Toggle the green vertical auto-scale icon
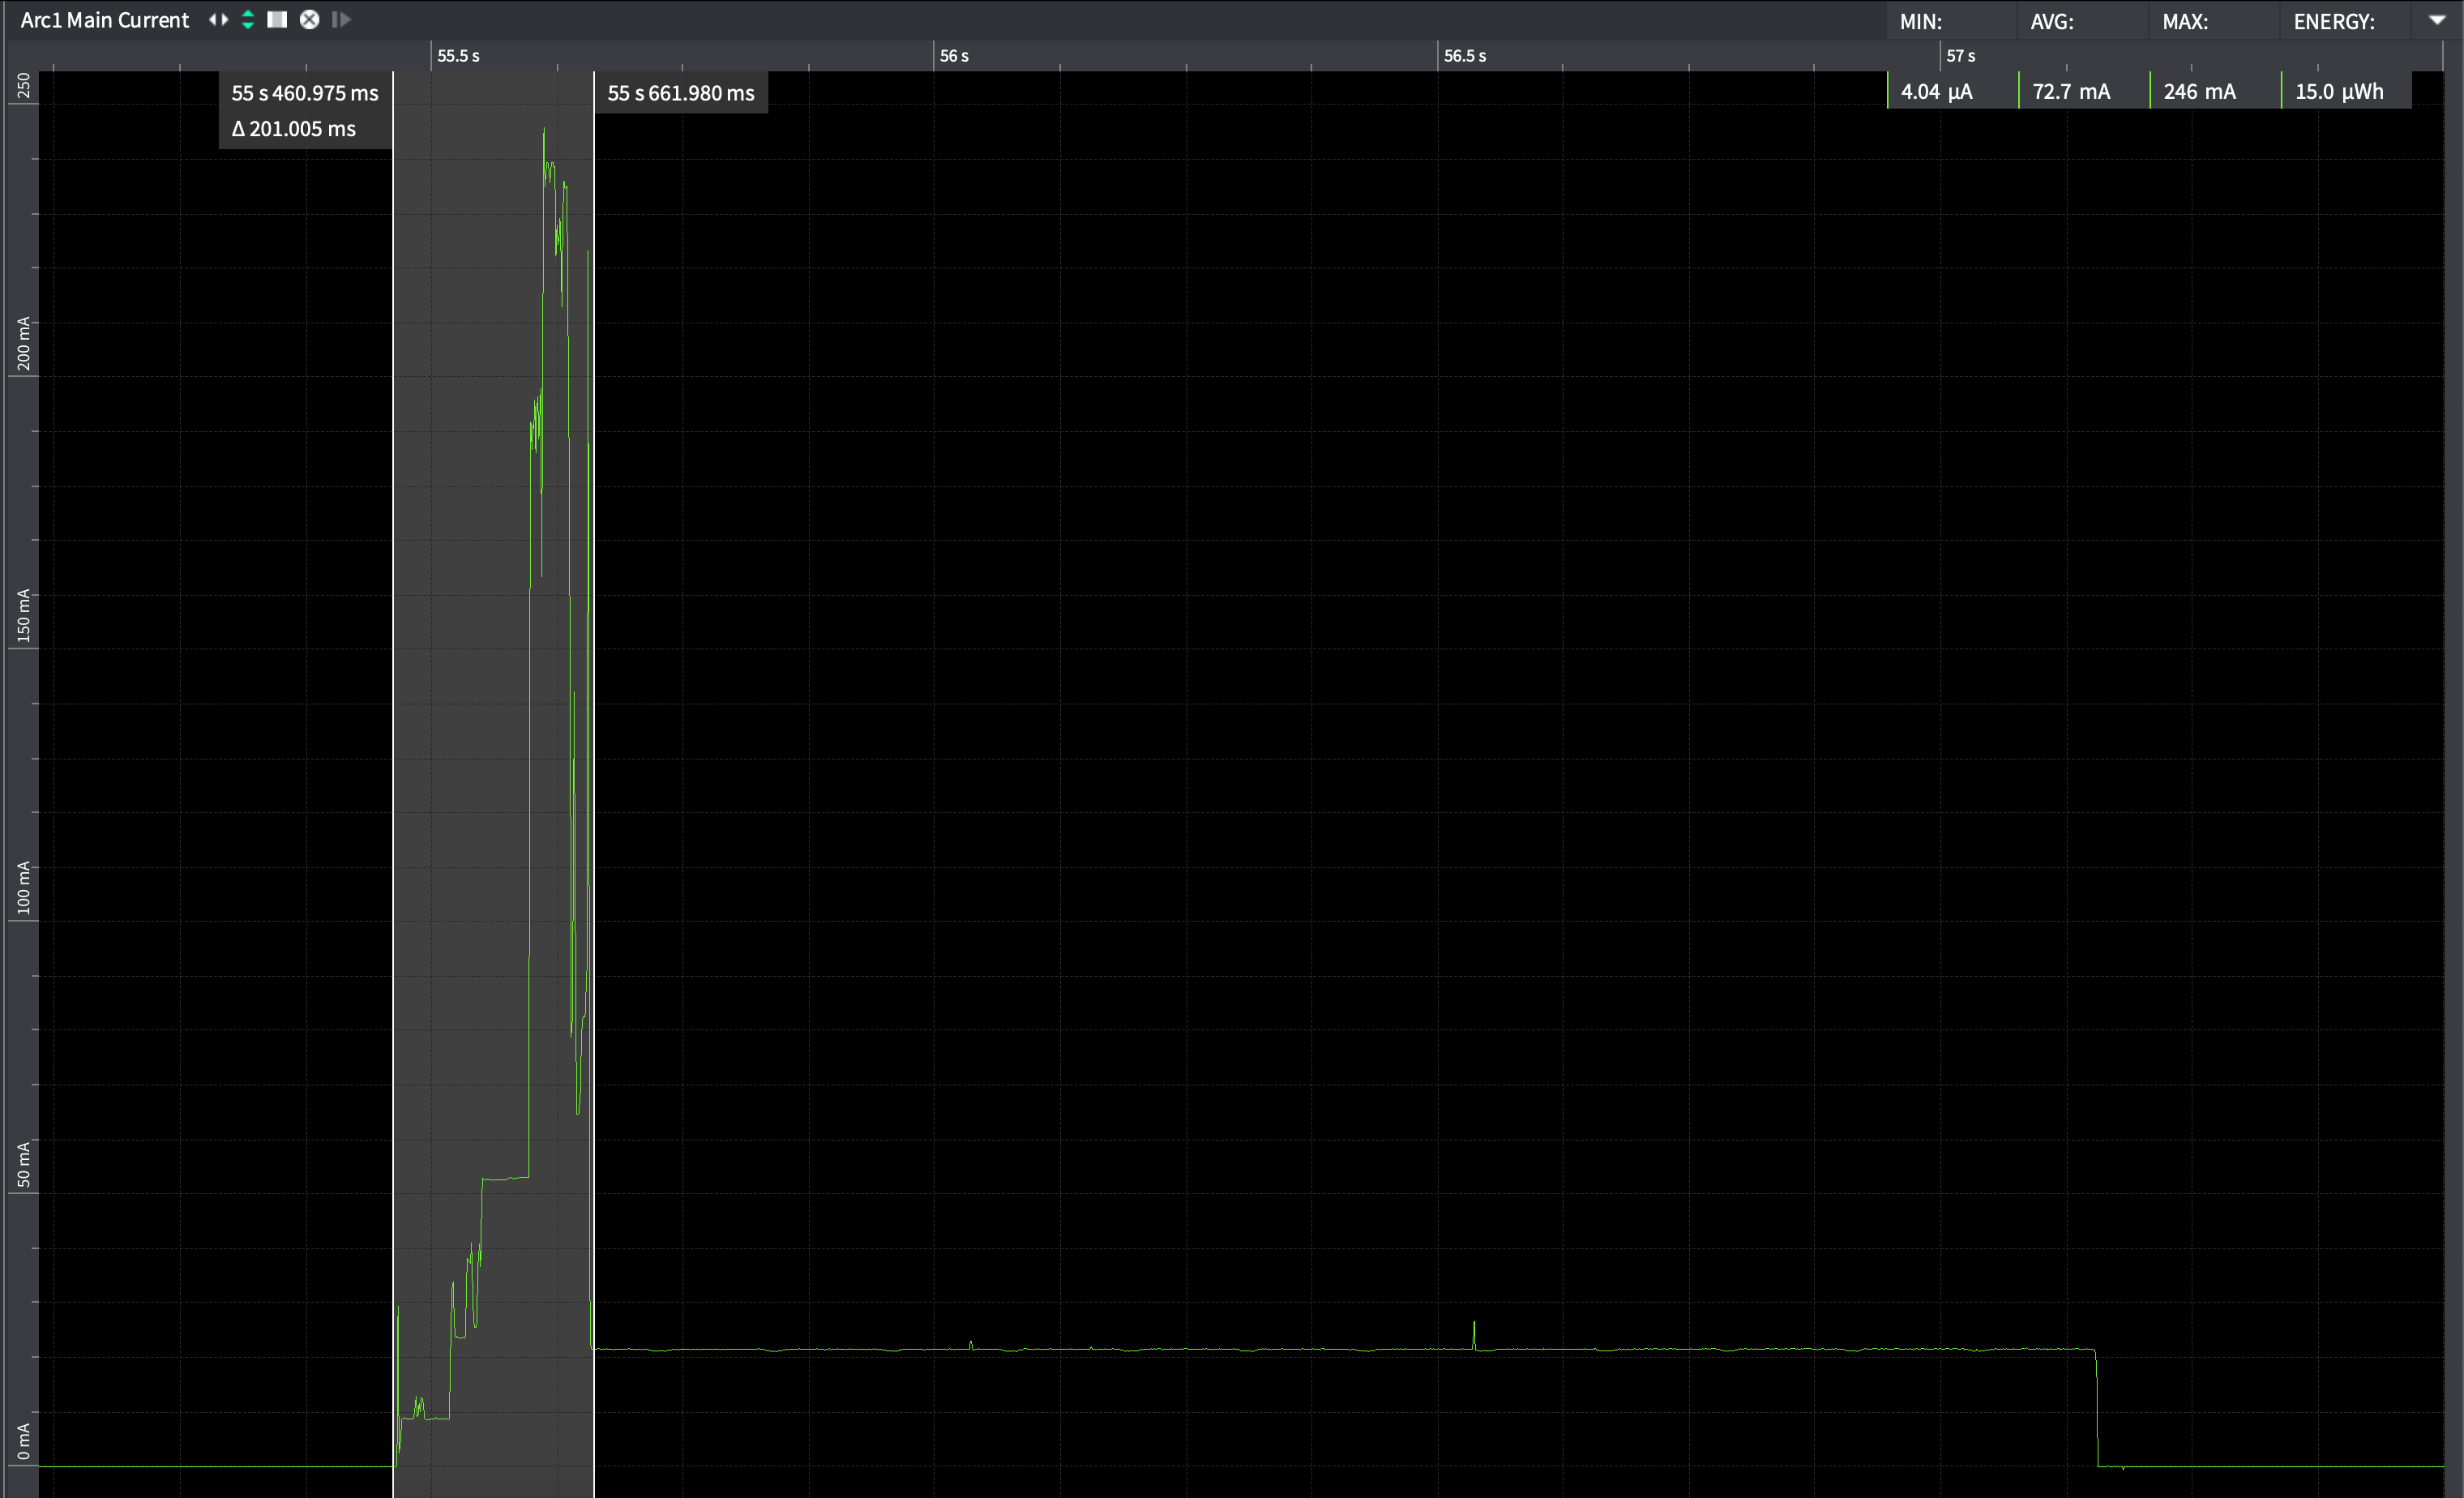The width and height of the screenshot is (2464, 1498). [x=248, y=20]
